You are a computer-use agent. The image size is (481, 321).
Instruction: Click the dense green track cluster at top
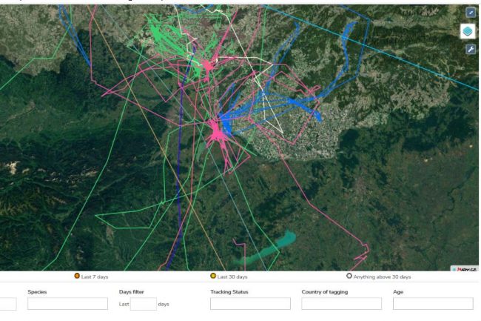(166, 33)
